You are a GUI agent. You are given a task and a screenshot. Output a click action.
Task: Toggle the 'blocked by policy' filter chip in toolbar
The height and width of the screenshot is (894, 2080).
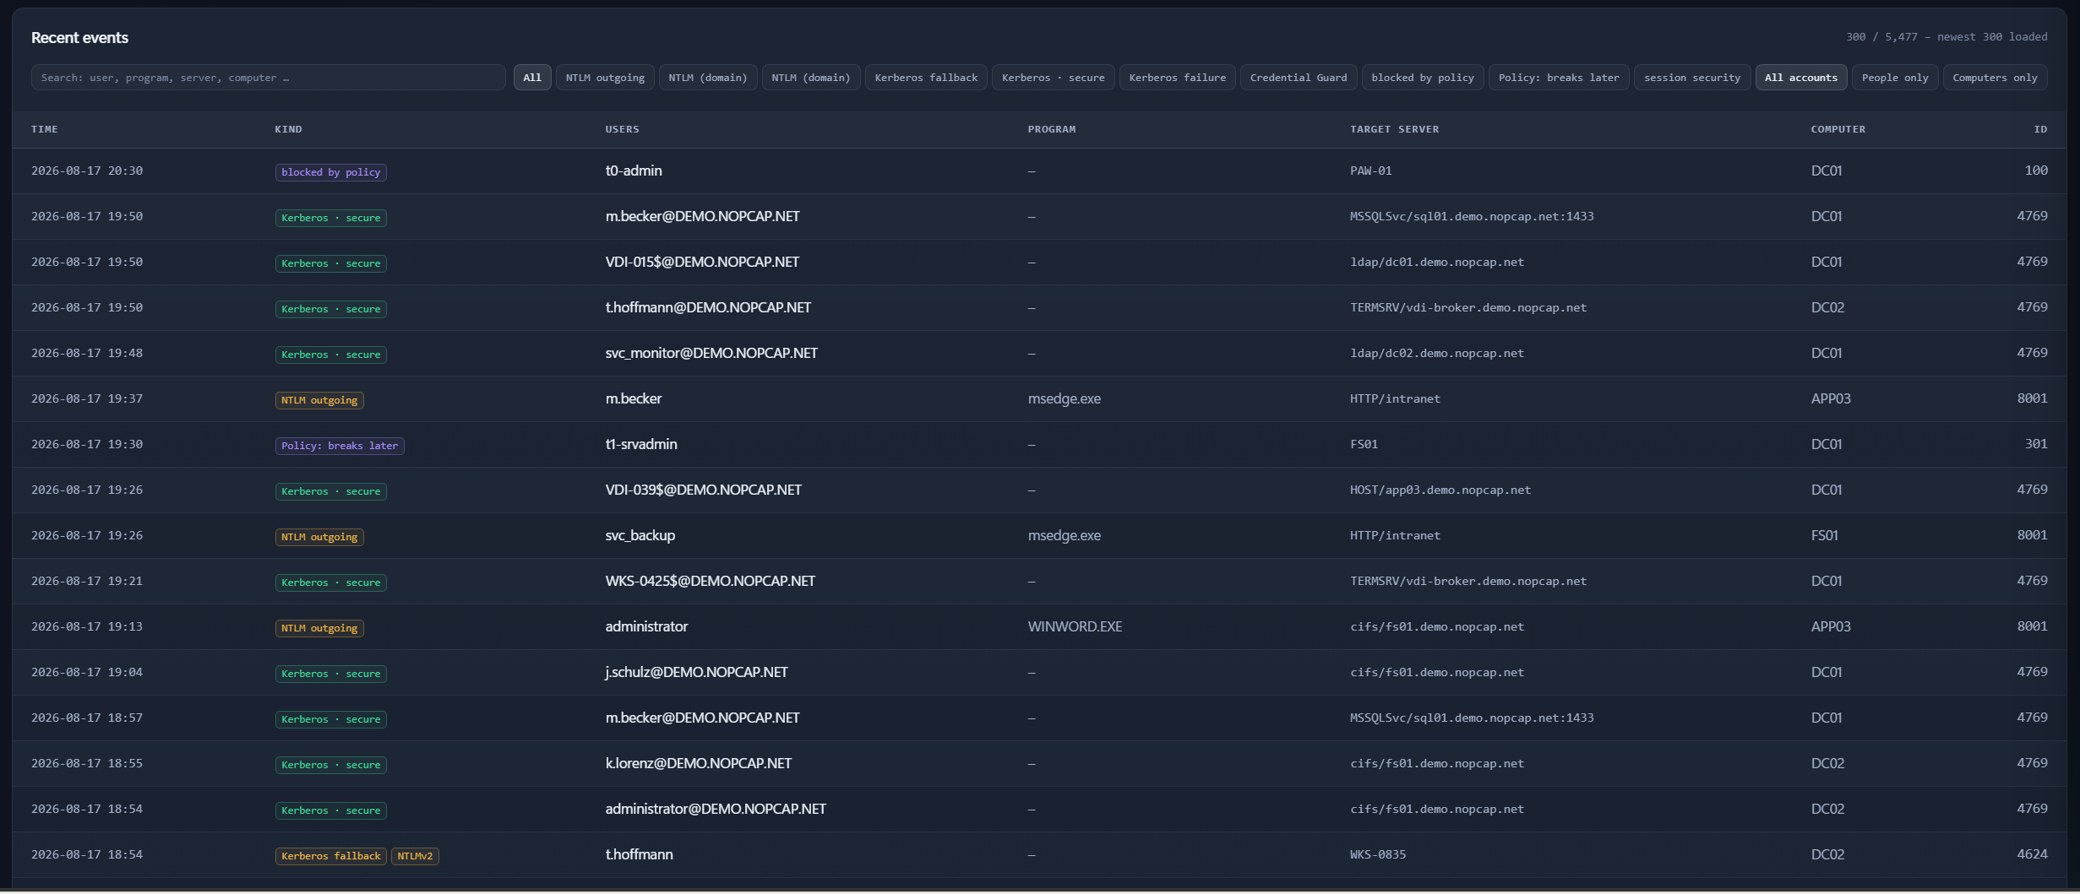tap(1423, 78)
